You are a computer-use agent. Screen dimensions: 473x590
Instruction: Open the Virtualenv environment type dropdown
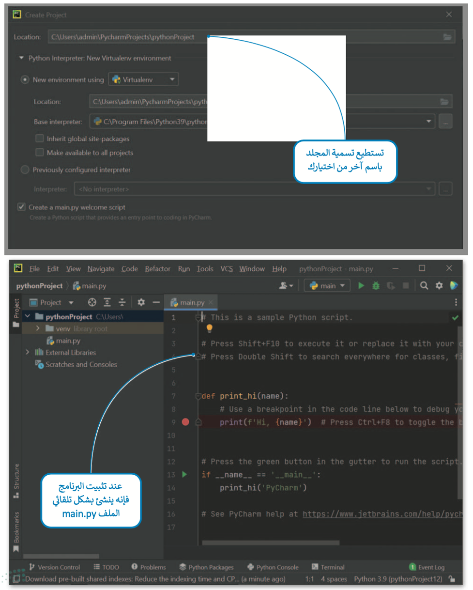(x=143, y=79)
